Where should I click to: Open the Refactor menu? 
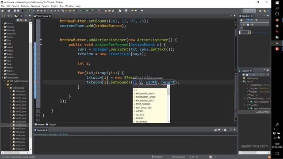click(x=25, y=6)
